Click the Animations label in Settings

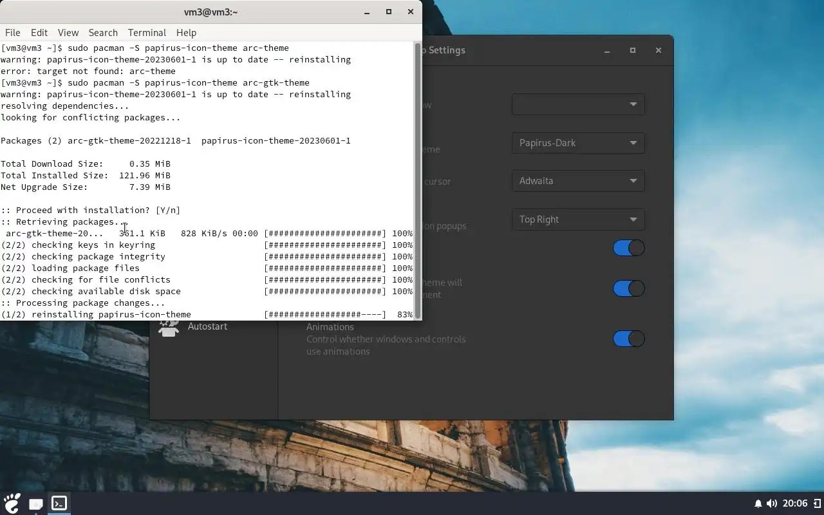pos(330,327)
